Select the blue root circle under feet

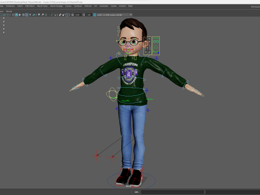click(132, 180)
